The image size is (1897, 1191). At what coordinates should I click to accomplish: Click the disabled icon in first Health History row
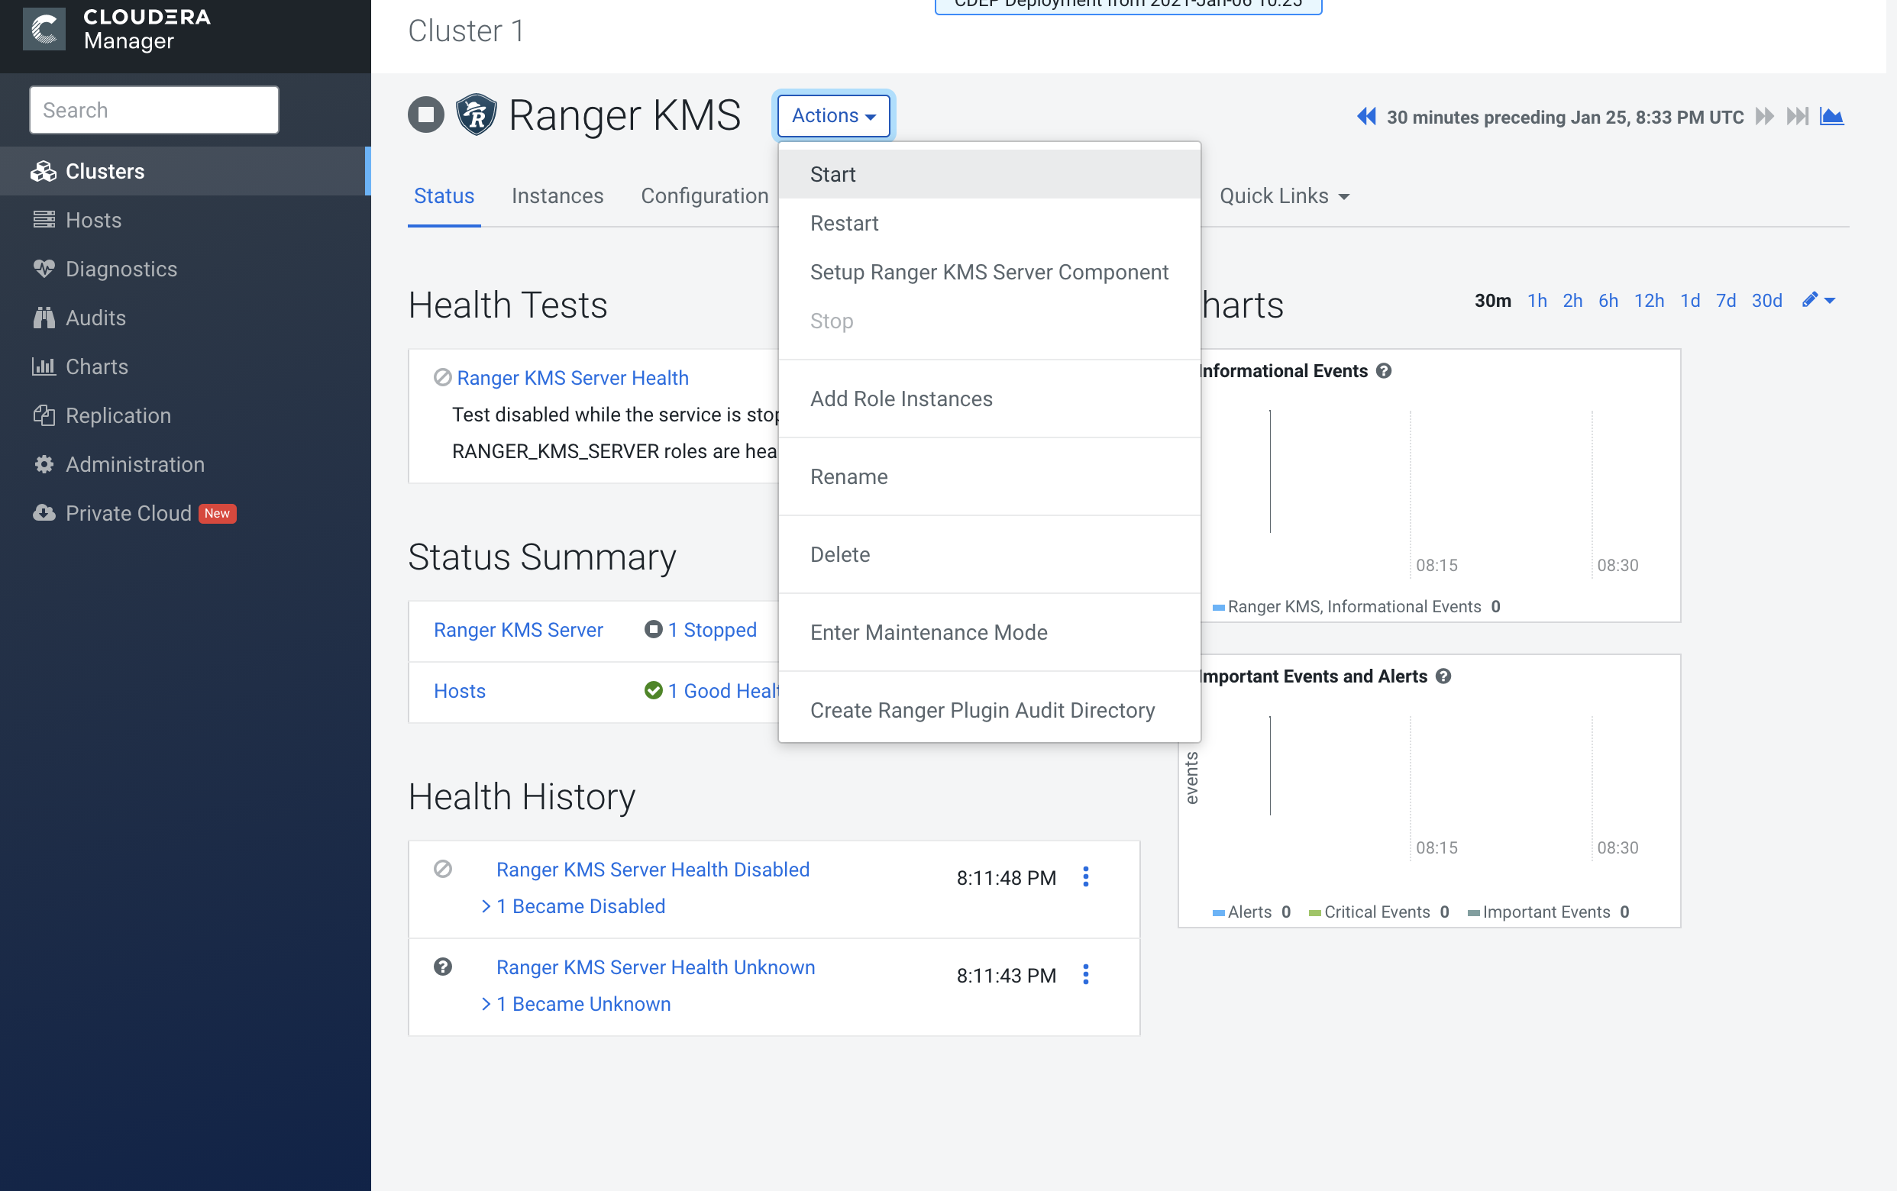pyautogui.click(x=443, y=869)
